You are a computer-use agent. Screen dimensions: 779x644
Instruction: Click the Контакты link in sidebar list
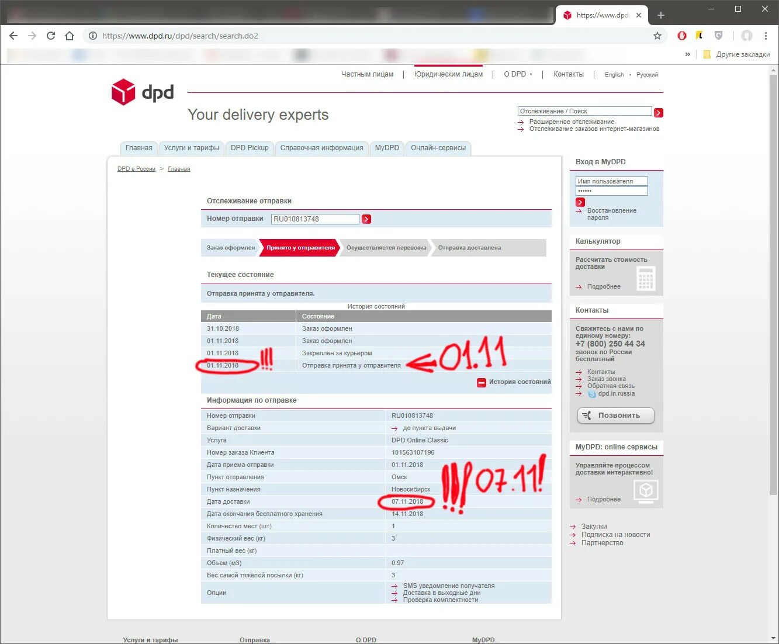click(x=601, y=372)
